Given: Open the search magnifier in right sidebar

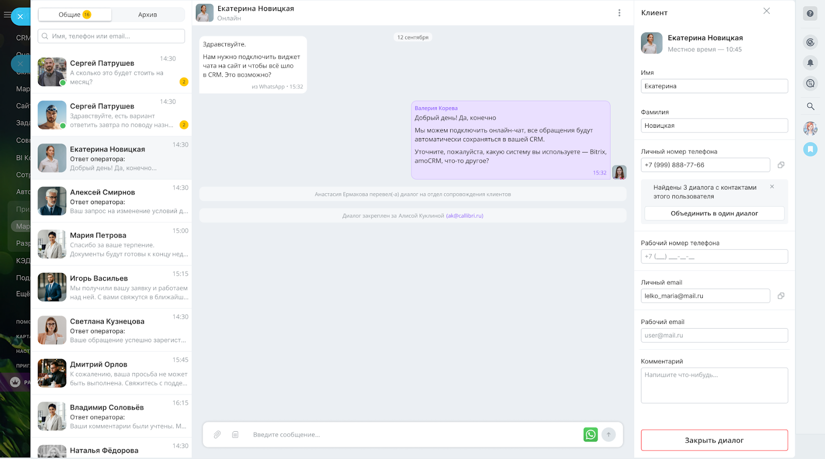Looking at the screenshot, I should (x=810, y=107).
